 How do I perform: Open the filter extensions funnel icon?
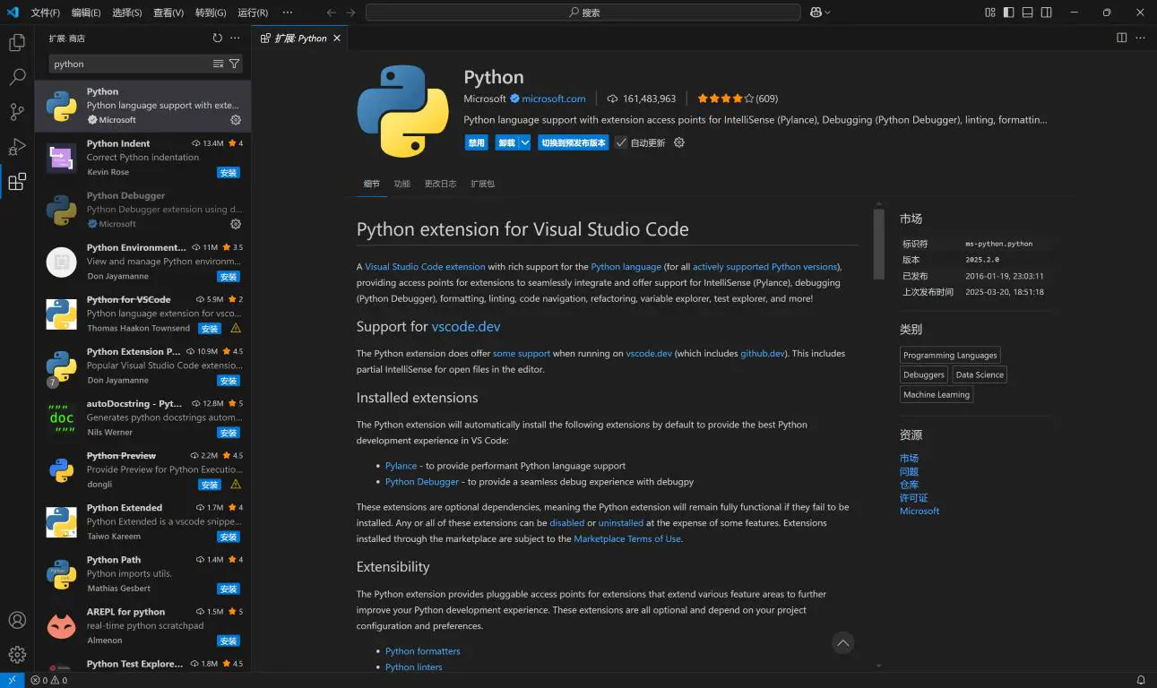pyautogui.click(x=234, y=64)
